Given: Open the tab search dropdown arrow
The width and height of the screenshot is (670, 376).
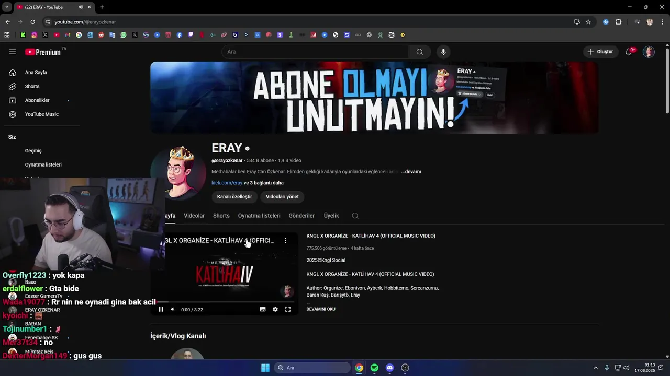Looking at the screenshot, I should (x=6, y=7).
